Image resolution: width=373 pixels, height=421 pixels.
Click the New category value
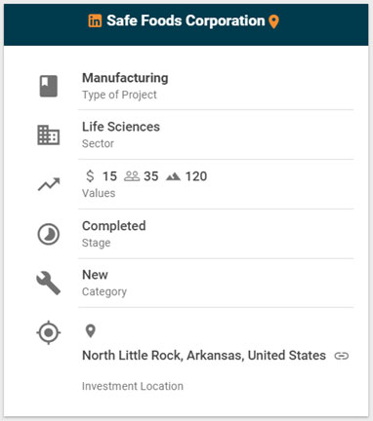95,275
